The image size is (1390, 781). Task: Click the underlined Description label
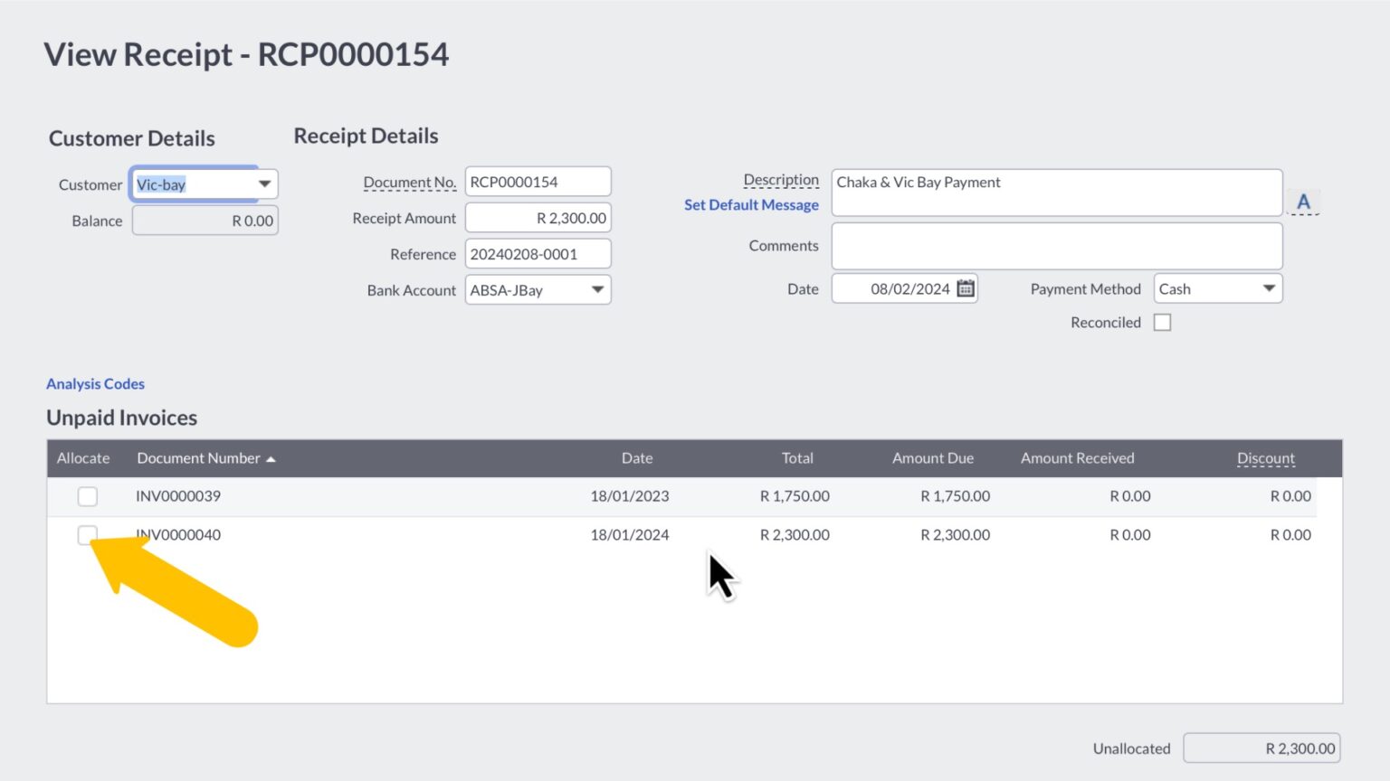(x=781, y=179)
